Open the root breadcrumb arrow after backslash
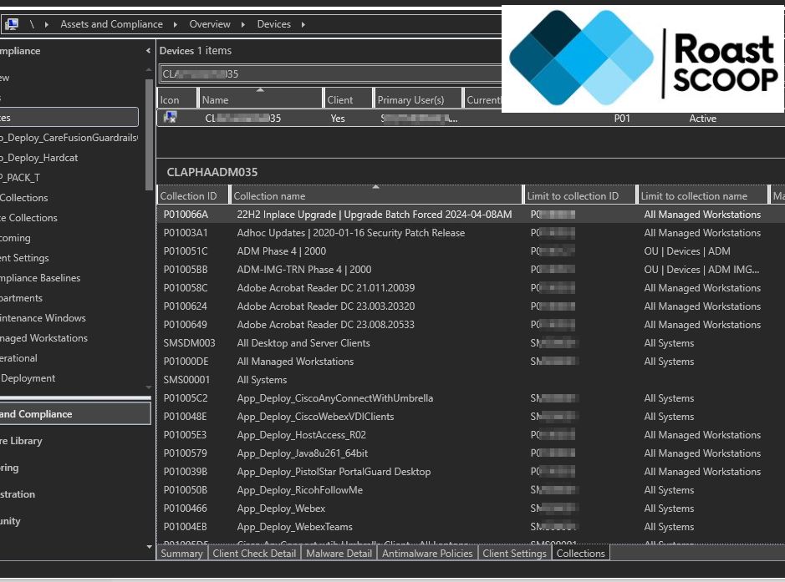The height and width of the screenshot is (582, 785). [x=47, y=24]
